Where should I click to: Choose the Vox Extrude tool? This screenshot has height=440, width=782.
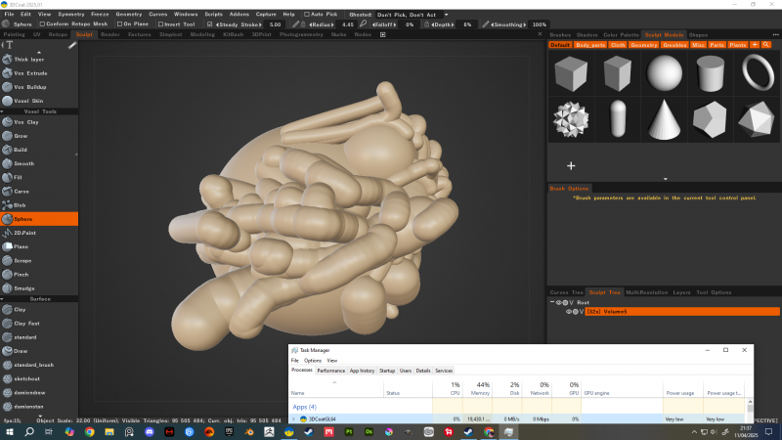click(x=29, y=72)
